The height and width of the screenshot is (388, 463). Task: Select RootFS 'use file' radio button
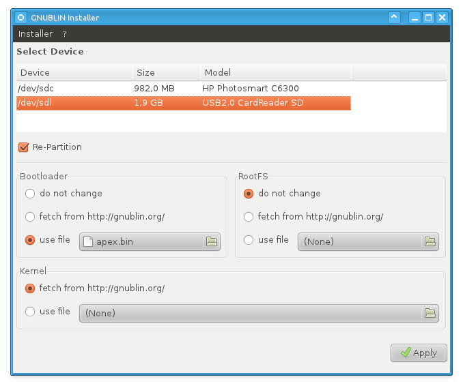pos(249,240)
